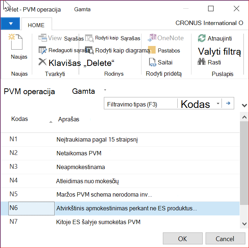249x248 pixels.
Task: Click the Filtravimo tipas filter input field
Action: (x=140, y=104)
